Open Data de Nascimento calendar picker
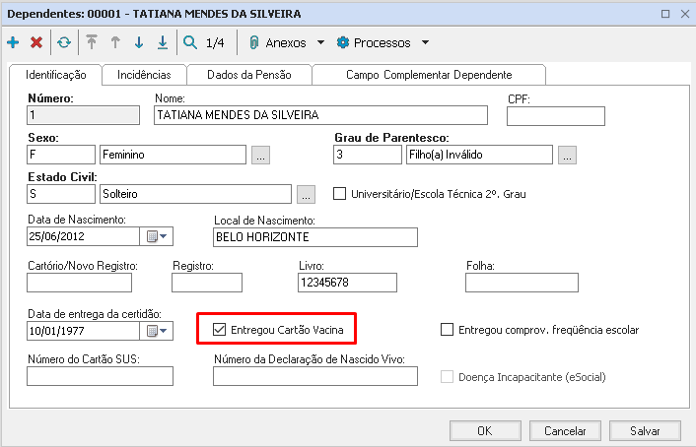Viewport: 696px width, 447px height. tap(156, 236)
